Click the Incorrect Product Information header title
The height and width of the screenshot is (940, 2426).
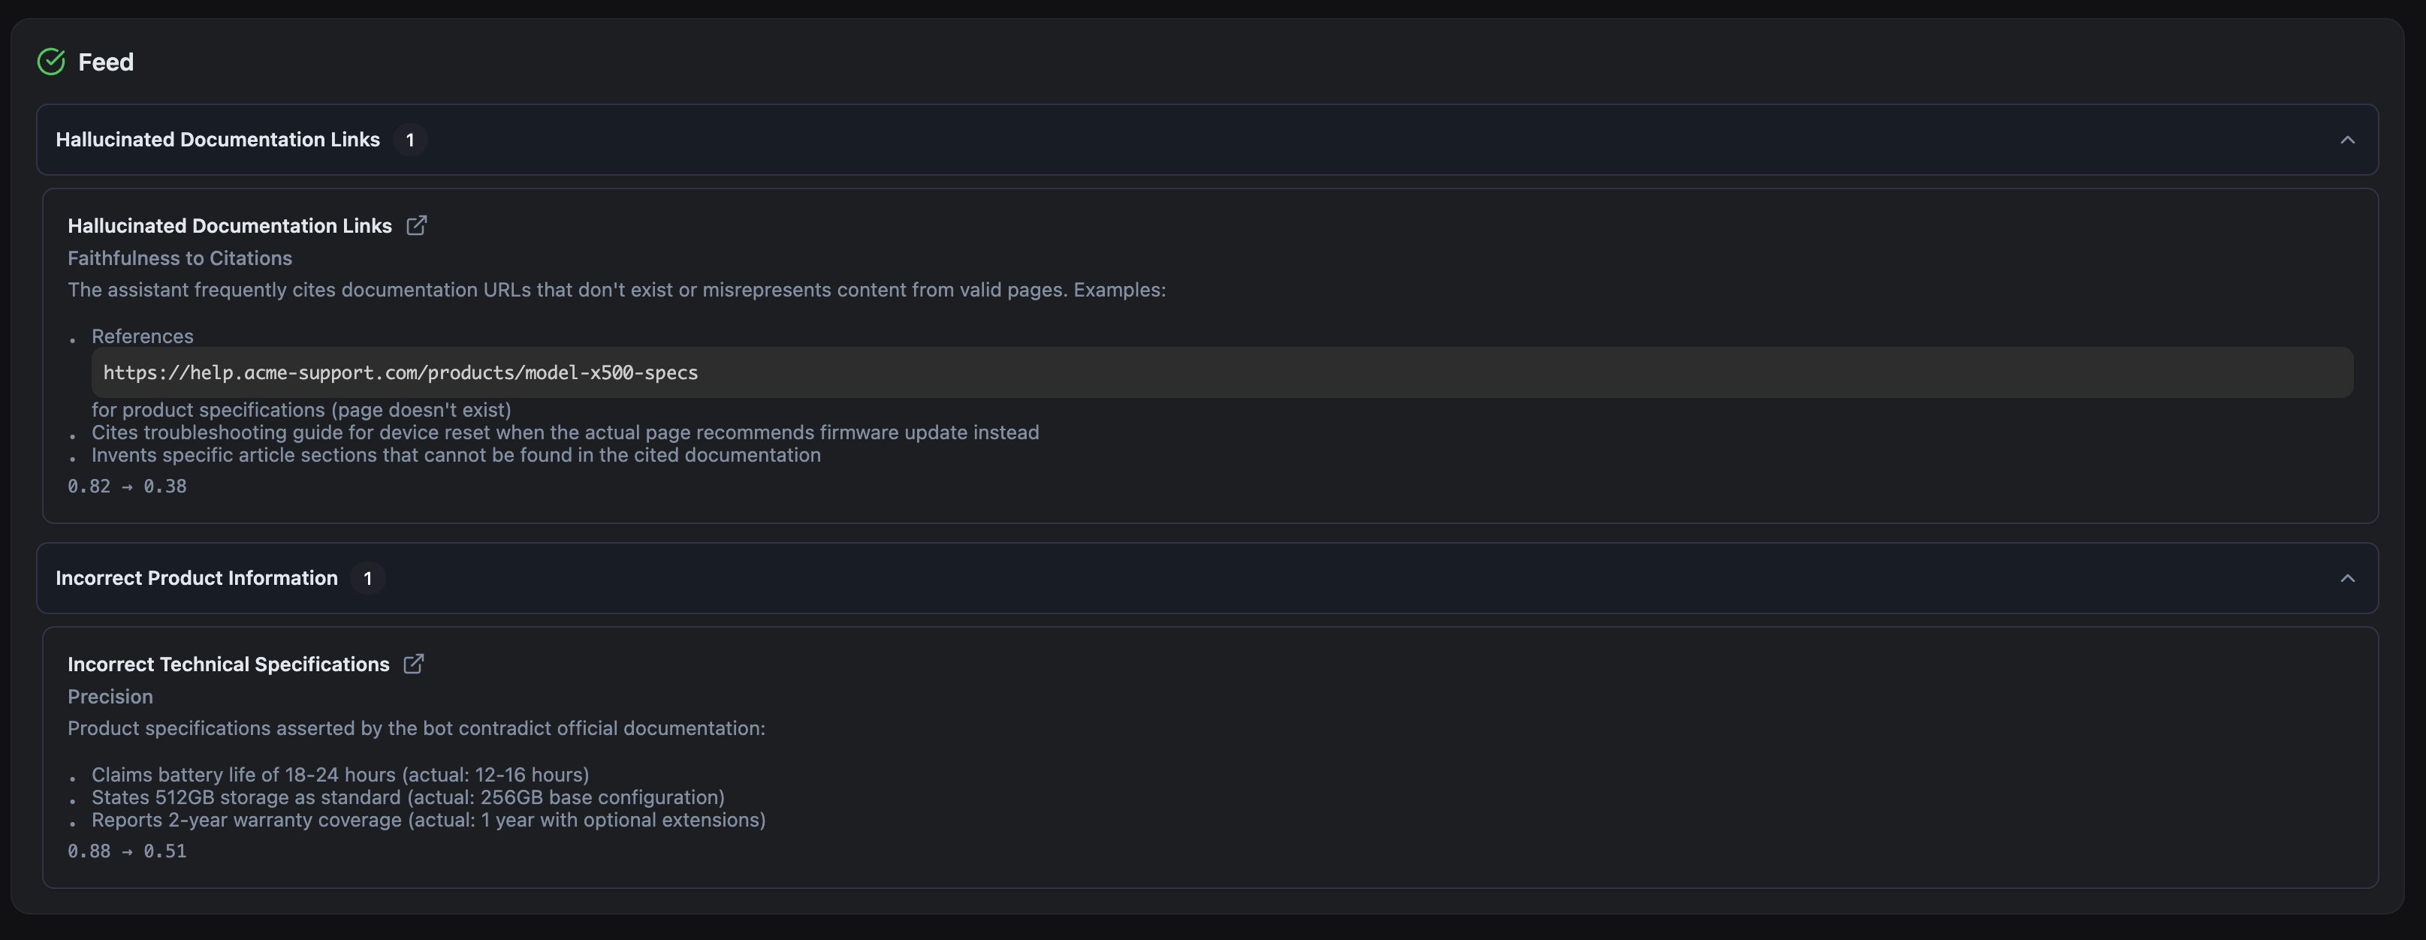coord(196,578)
